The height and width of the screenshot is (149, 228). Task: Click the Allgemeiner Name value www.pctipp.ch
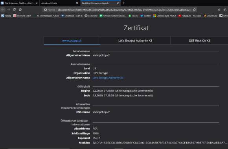pyautogui.click(x=101, y=55)
